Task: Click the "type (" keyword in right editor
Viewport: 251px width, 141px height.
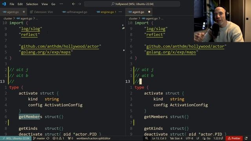Action: [142, 87]
